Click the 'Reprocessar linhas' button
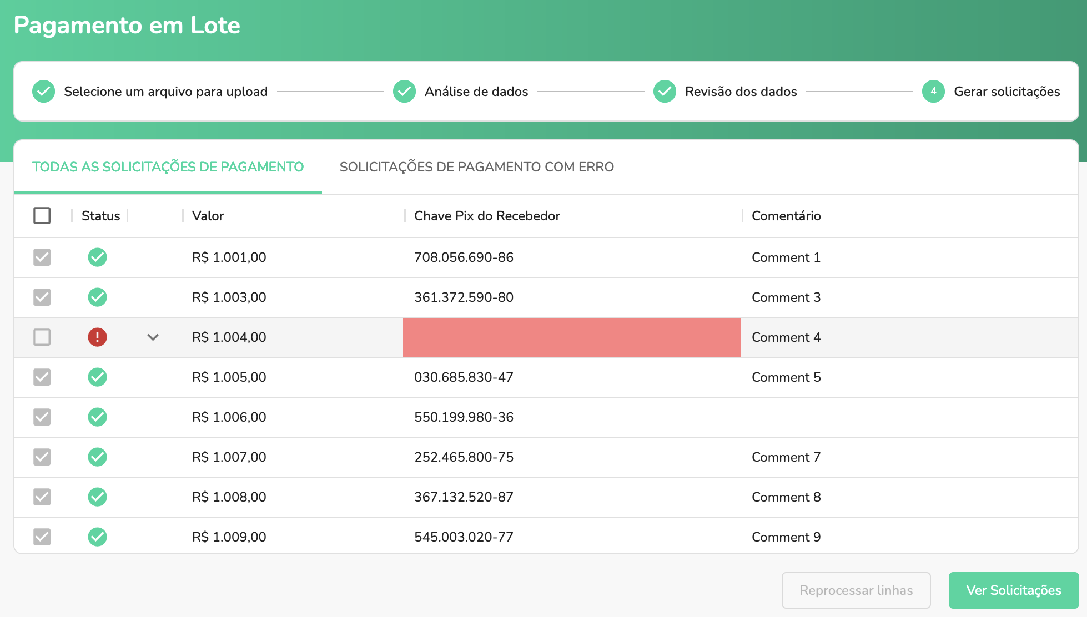This screenshot has width=1087, height=617. 855,590
